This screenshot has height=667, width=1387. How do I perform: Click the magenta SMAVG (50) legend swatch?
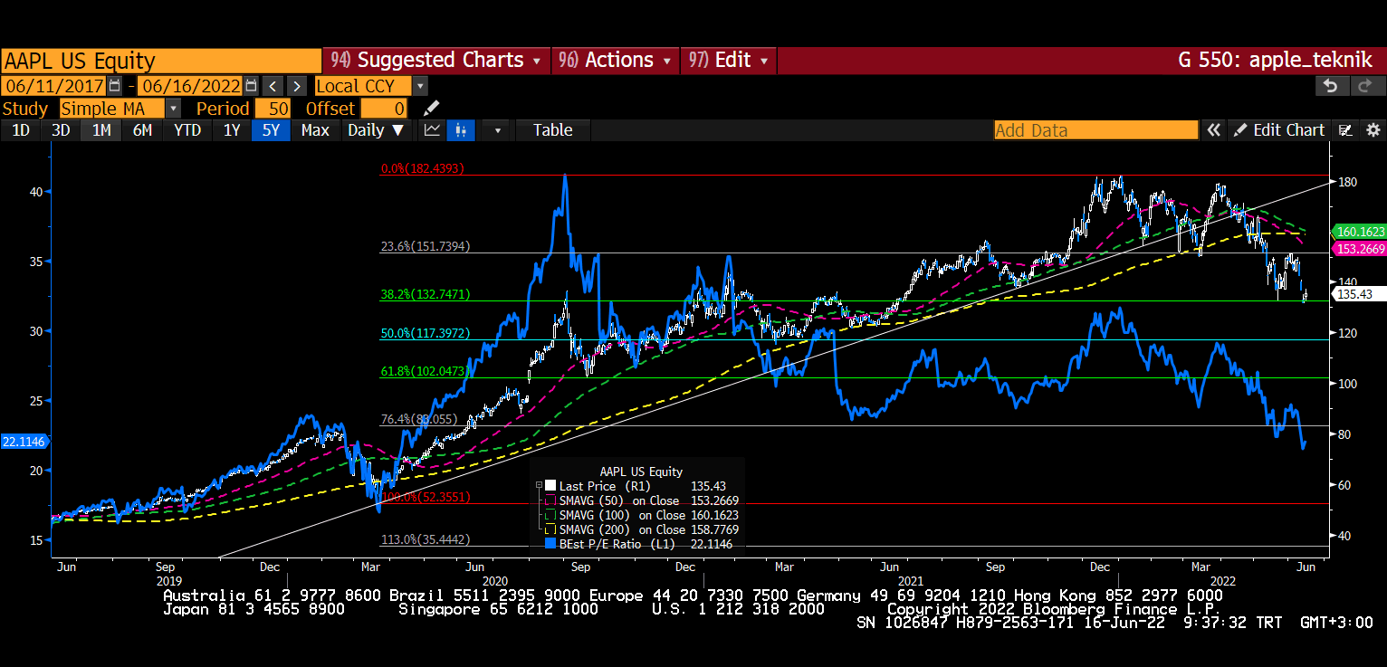pos(550,500)
